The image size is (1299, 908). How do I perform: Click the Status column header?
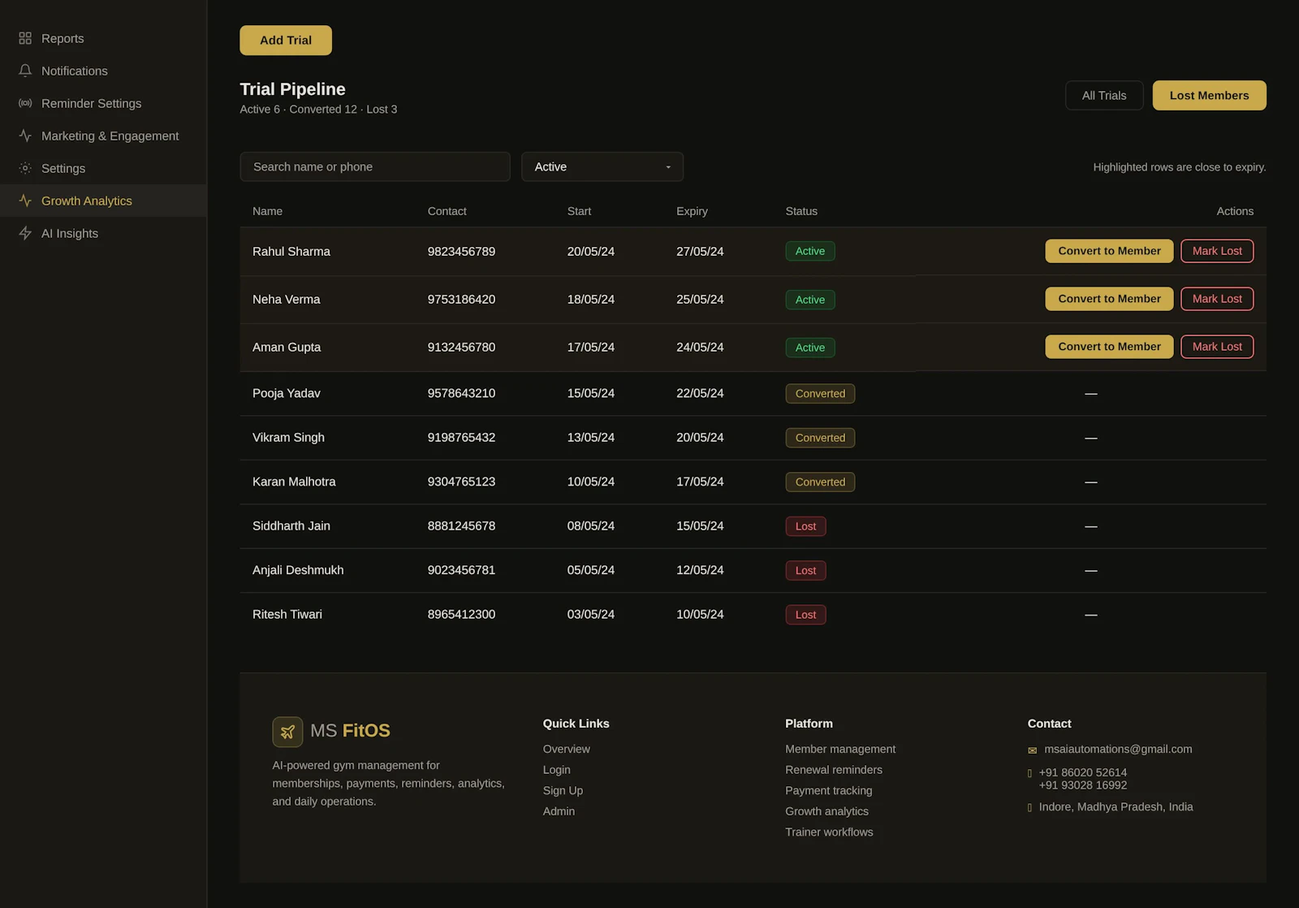pos(801,211)
